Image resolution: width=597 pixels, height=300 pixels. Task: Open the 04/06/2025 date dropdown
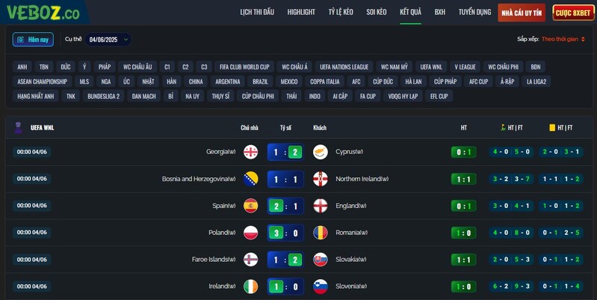pos(108,40)
